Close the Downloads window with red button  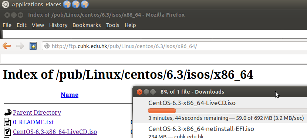[139, 92]
